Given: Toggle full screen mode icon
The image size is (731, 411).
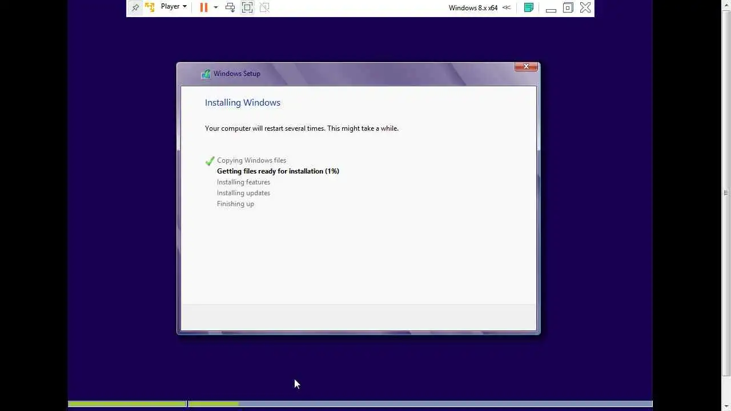Looking at the screenshot, I should [247, 7].
